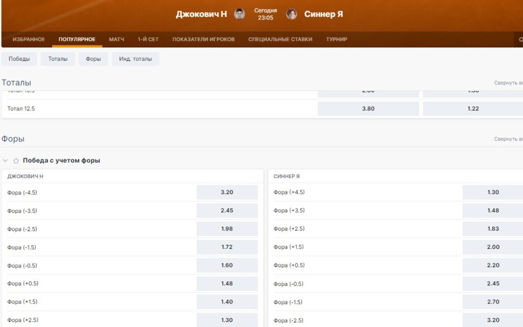Image resolution: width=523 pixels, height=327 pixels.
Task: Pick Djokovic Фора (-2.5) odds 1.98
Action: click(x=227, y=229)
